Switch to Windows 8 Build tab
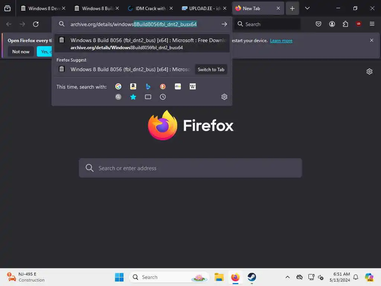This screenshot has width=381, height=286. [96, 8]
